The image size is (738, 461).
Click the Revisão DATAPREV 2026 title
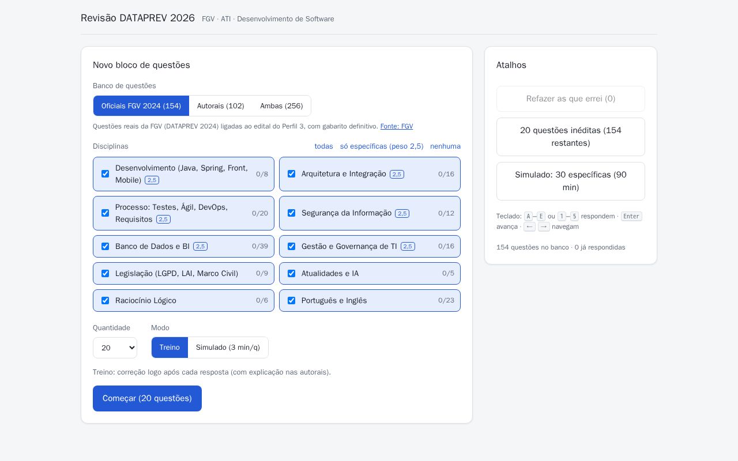[x=138, y=18]
